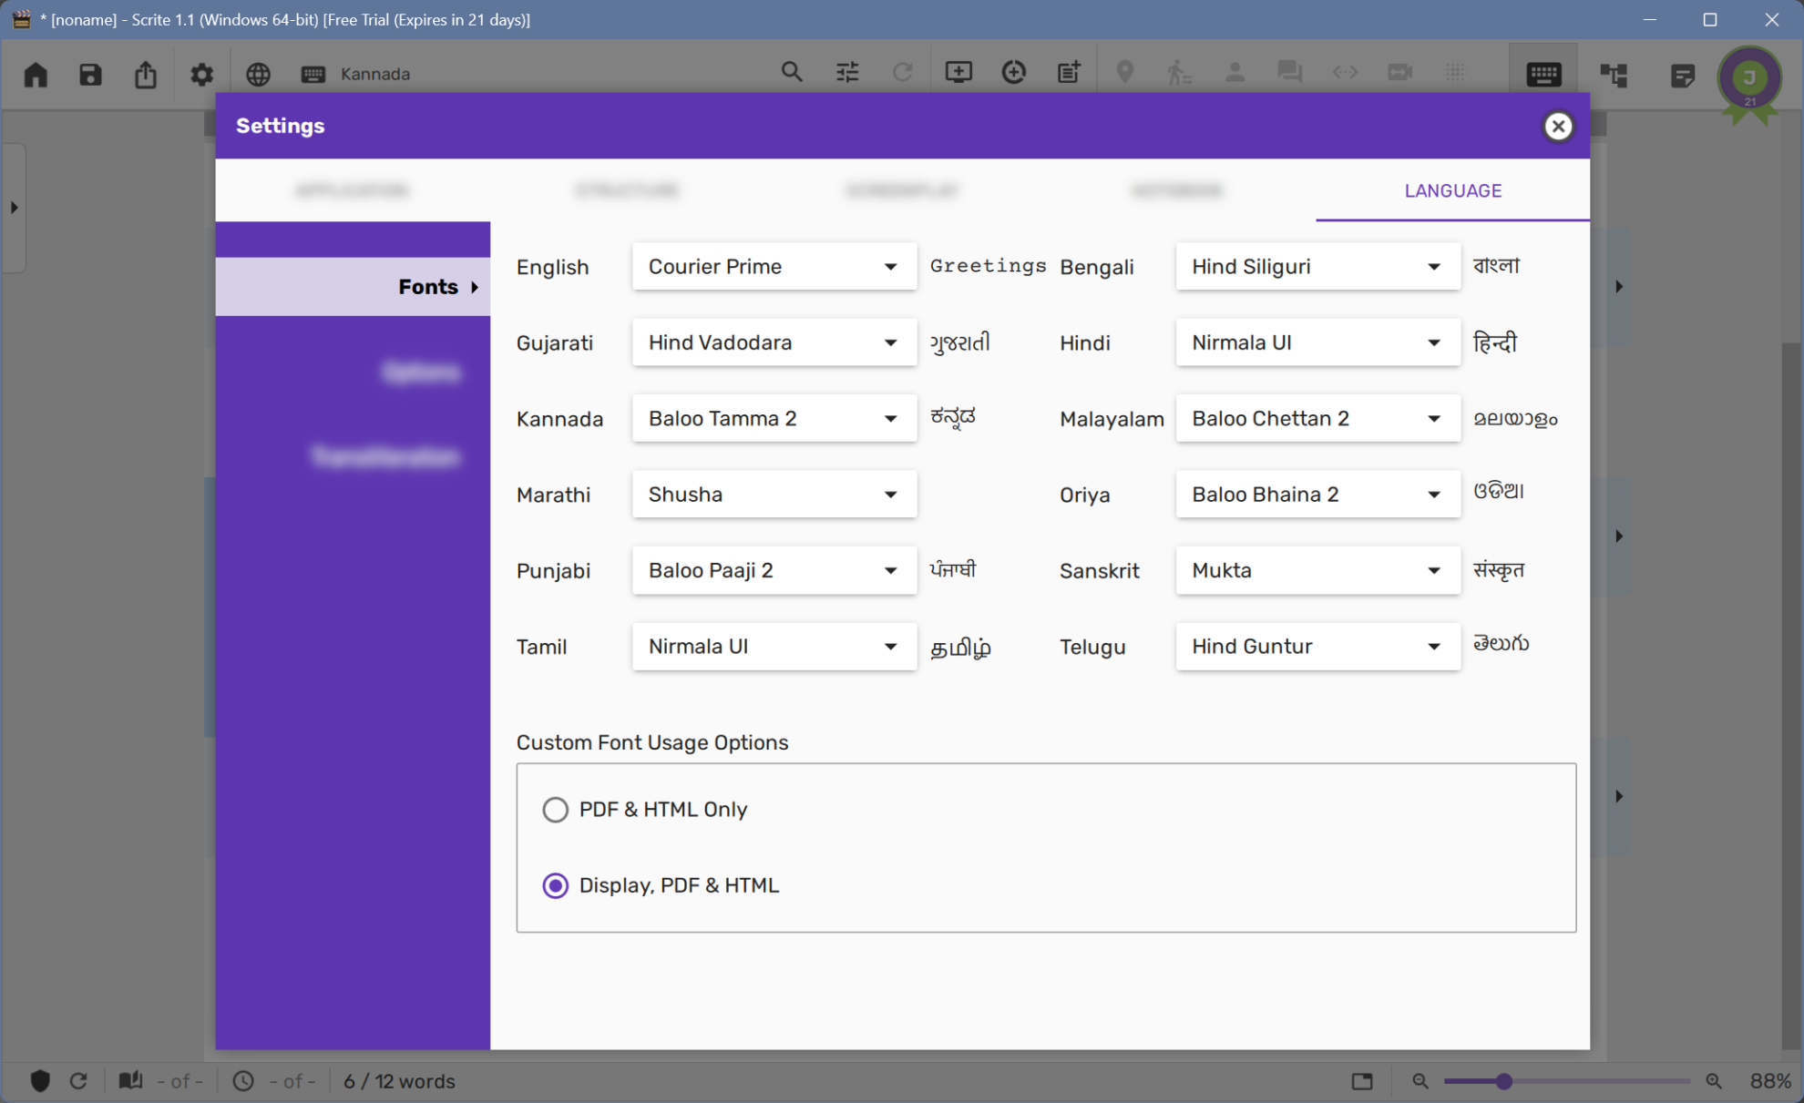Click the Settings gear icon
1804x1103 pixels.
201,75
